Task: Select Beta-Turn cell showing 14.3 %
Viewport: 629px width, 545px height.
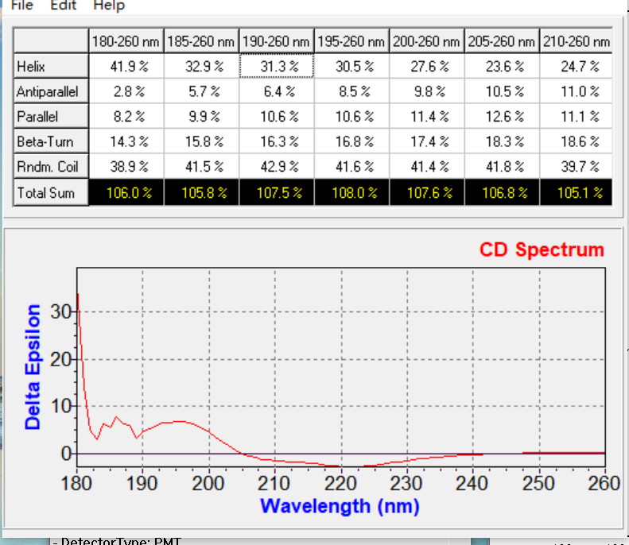Action: pos(126,141)
